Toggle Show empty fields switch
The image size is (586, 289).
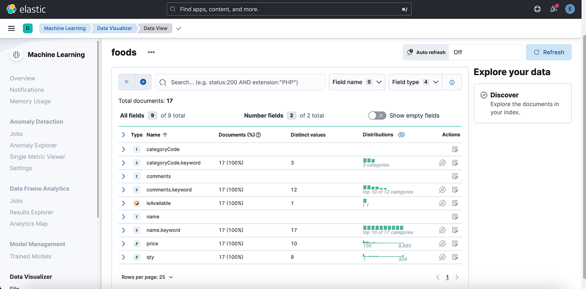coord(377,115)
